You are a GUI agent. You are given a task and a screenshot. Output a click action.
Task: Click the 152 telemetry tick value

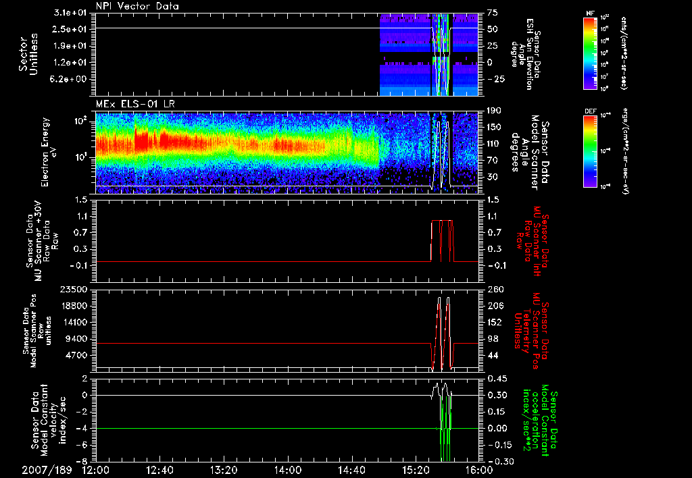pos(494,322)
